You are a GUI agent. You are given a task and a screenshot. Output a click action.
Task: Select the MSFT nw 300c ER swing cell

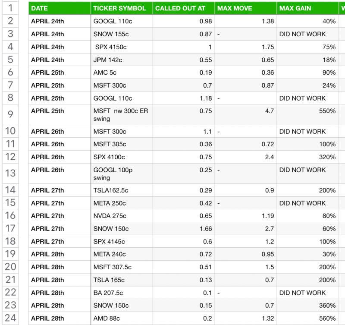tap(122, 114)
